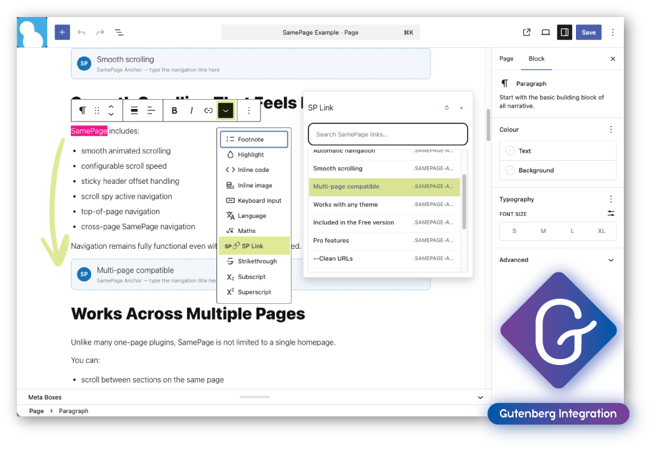Apply Superscript formatting

(x=254, y=292)
